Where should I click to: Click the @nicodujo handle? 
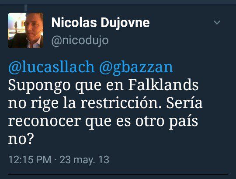coord(80,41)
